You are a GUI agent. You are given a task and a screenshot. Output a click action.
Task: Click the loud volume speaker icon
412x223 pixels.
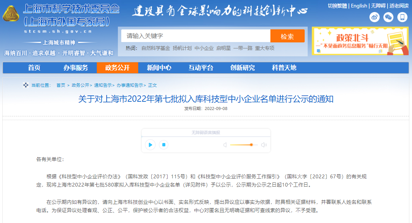tap(264, 145)
